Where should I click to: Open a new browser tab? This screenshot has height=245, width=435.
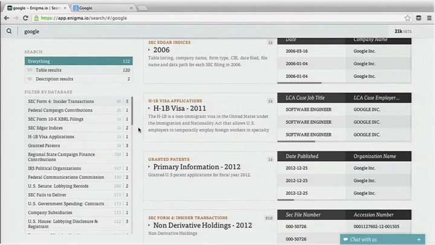[x=143, y=8]
